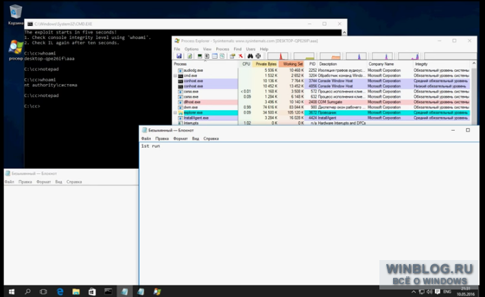Sort by the Working Set column header
The height and width of the screenshot is (297, 485).
click(292, 64)
